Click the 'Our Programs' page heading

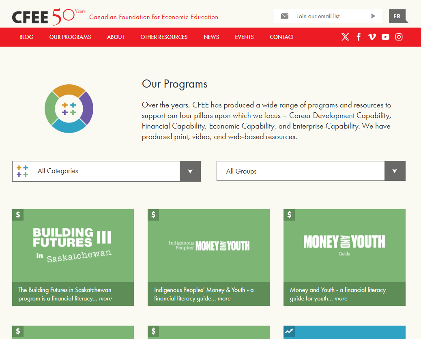point(174,84)
